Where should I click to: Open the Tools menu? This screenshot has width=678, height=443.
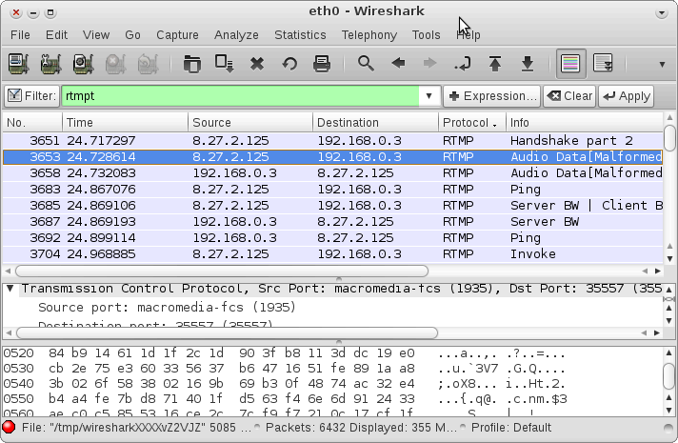[x=426, y=34]
